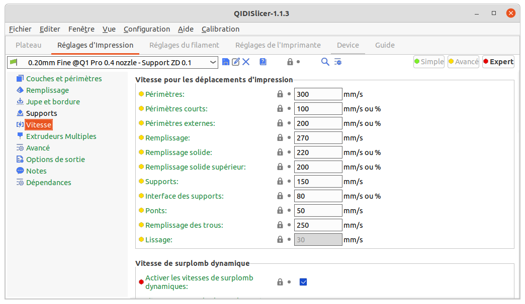This screenshot has height=304, width=525.
Task: Switch to Avancé mode button
Action: [x=463, y=62]
